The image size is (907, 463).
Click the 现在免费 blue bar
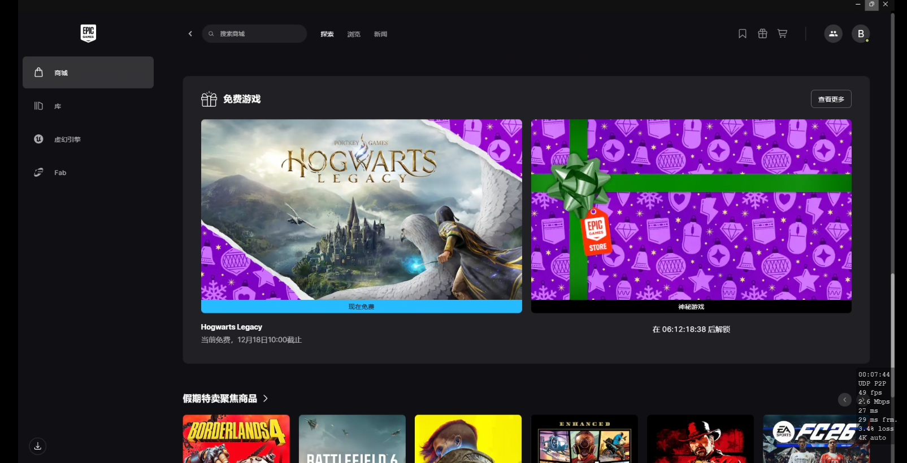(x=362, y=307)
